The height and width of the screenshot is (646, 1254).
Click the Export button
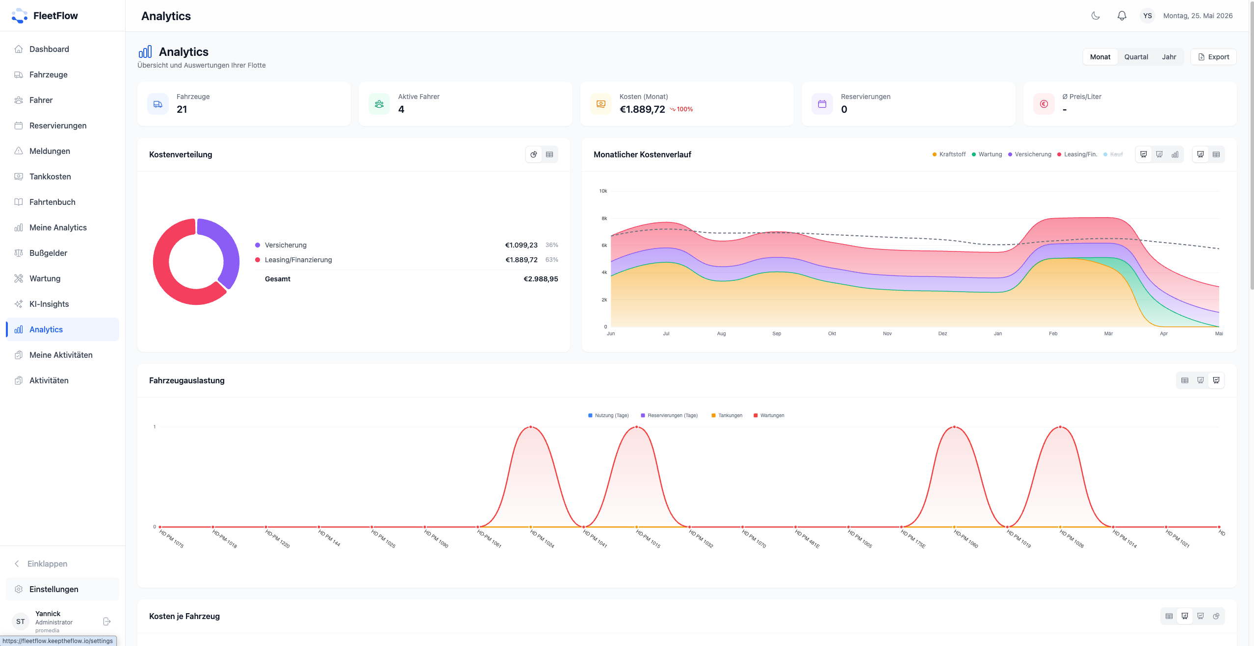click(x=1213, y=57)
